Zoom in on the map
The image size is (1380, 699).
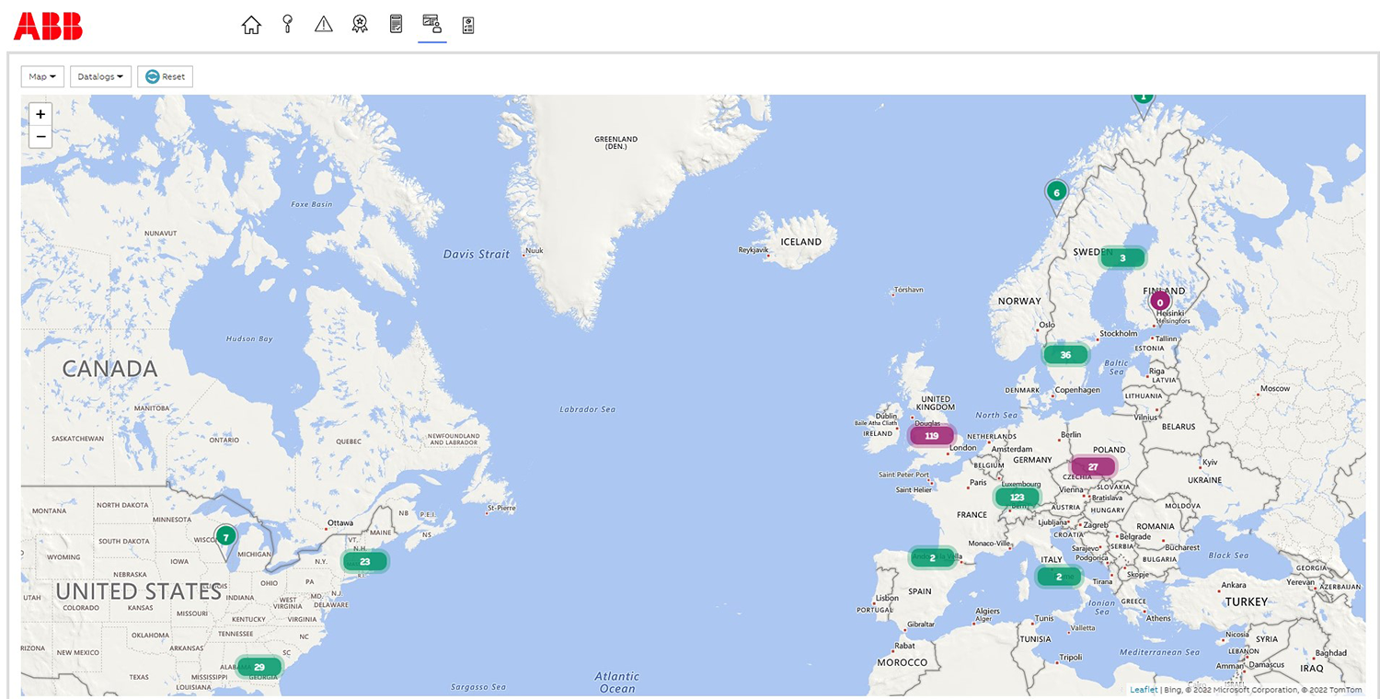pyautogui.click(x=40, y=114)
